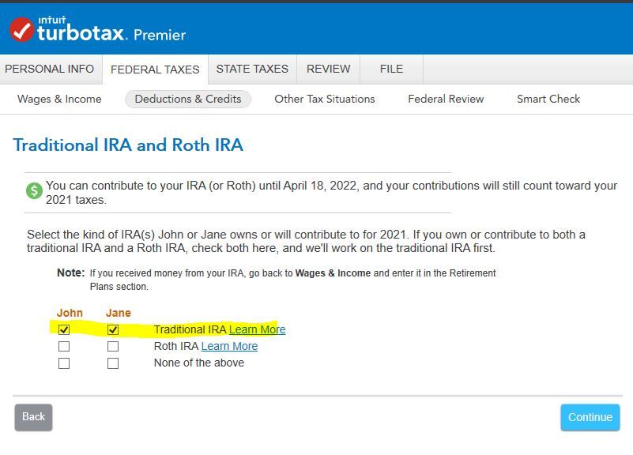
Task: Click the Traditional IRA and Roth IRA heading
Action: 128,145
